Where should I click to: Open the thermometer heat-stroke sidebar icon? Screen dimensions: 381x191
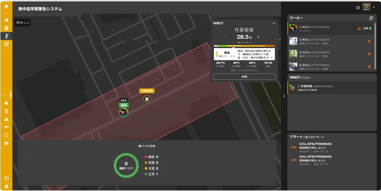[6, 36]
